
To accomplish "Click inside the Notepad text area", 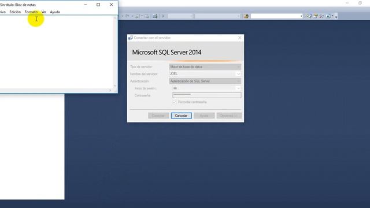I will [57, 52].
